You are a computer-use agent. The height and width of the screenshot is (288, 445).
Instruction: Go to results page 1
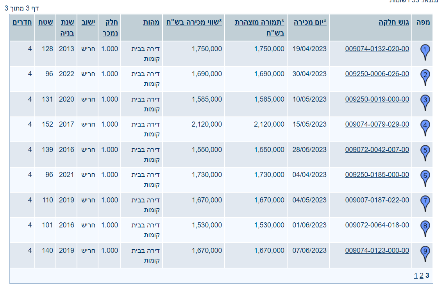pos(416,275)
